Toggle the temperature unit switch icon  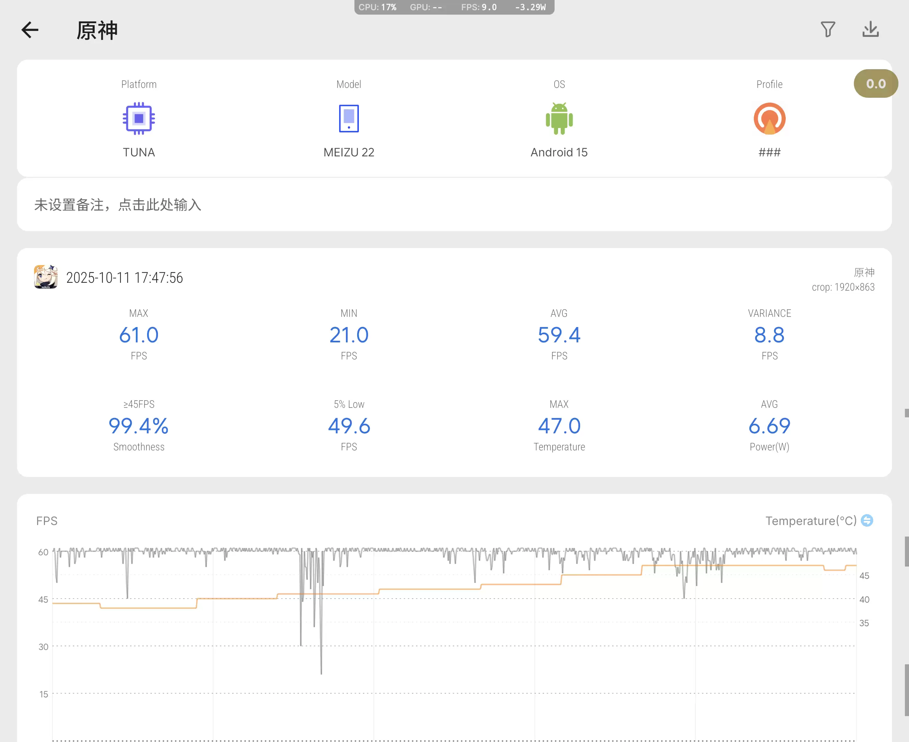click(x=864, y=521)
